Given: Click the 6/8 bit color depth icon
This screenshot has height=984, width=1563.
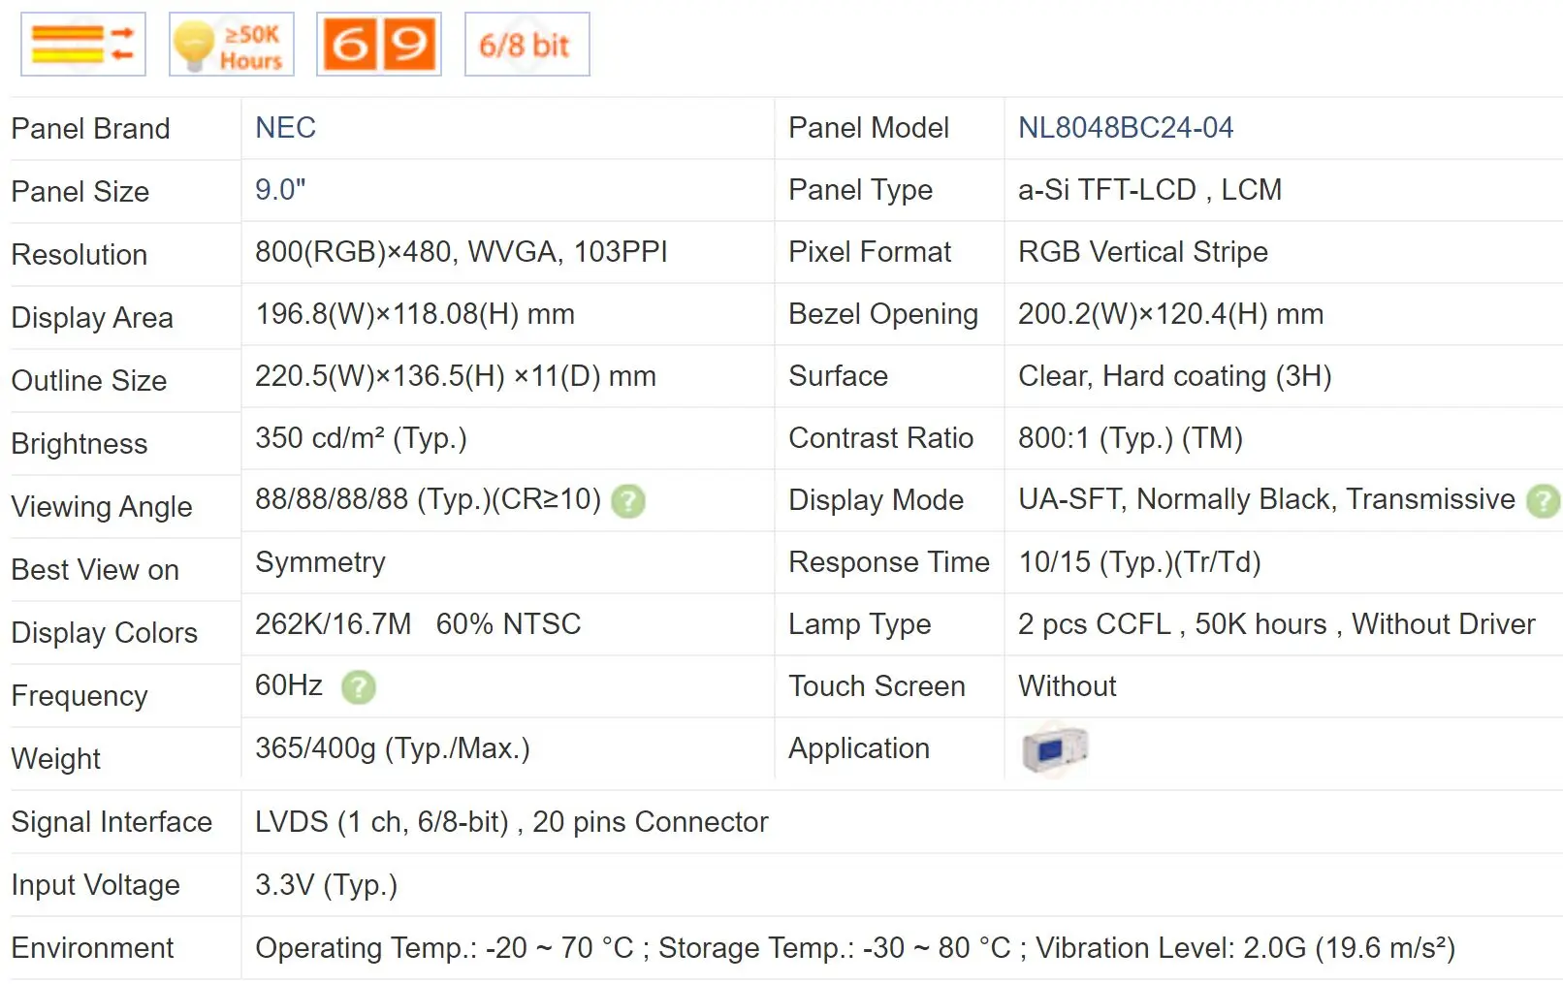Looking at the screenshot, I should pyautogui.click(x=527, y=45).
